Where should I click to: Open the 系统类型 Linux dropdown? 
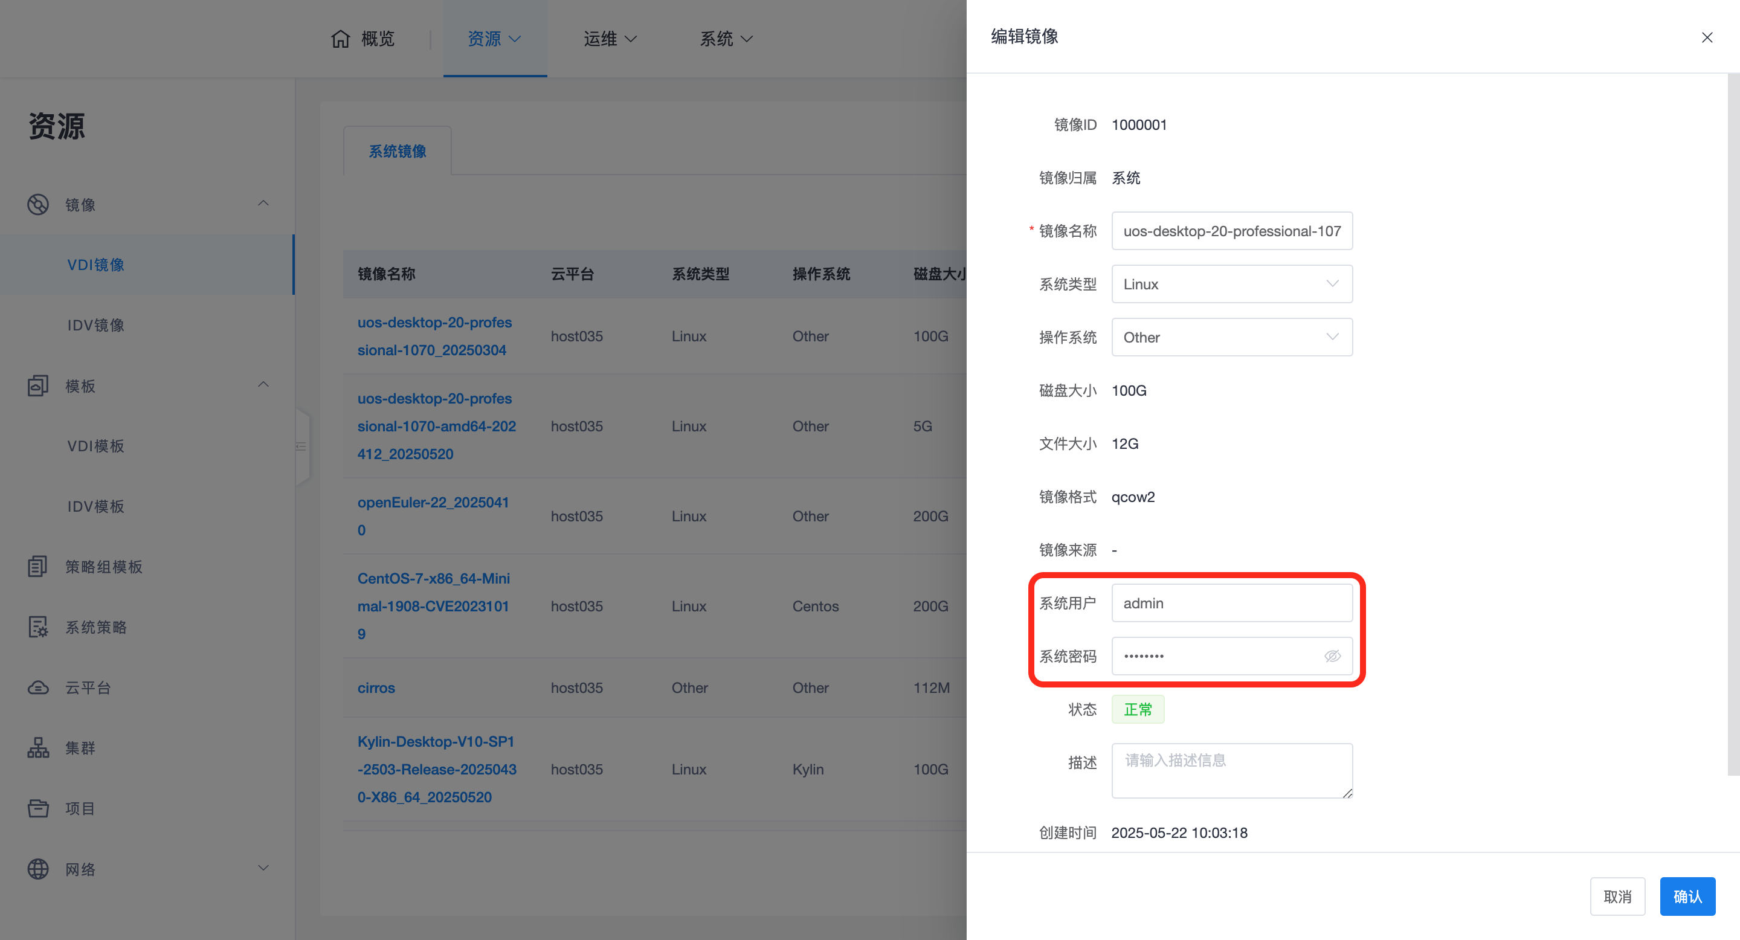coord(1232,285)
